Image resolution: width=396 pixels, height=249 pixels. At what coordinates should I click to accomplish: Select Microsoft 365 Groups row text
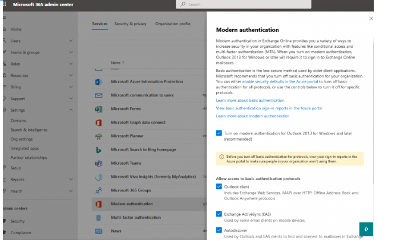[x=131, y=190]
